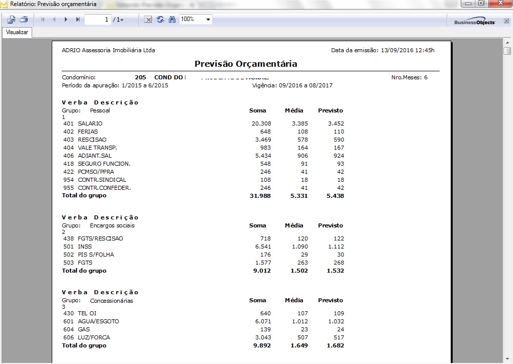513x364 pixels.
Task: Open the binoculars search tool
Action: click(x=172, y=20)
